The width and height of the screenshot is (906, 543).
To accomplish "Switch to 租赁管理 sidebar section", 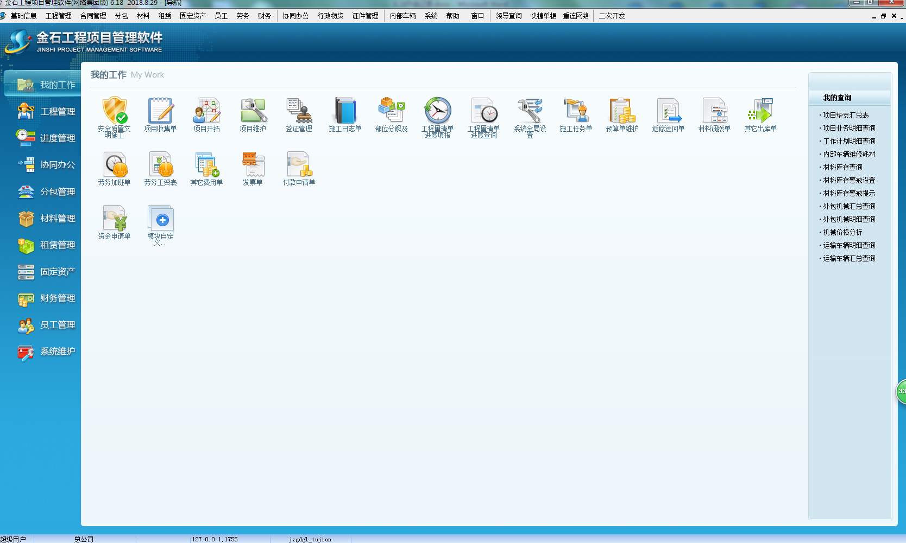I will click(47, 245).
